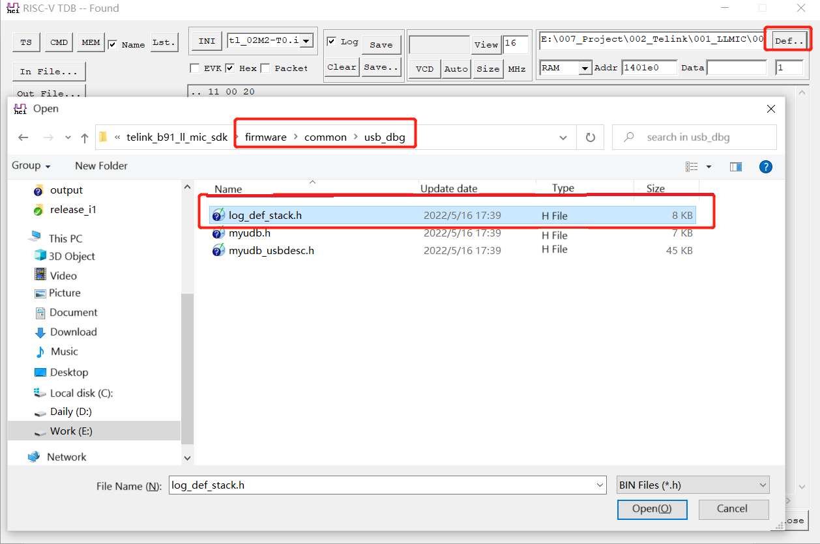The height and width of the screenshot is (544, 820).
Task: Click the up one level folder arrow
Action: tap(85, 137)
